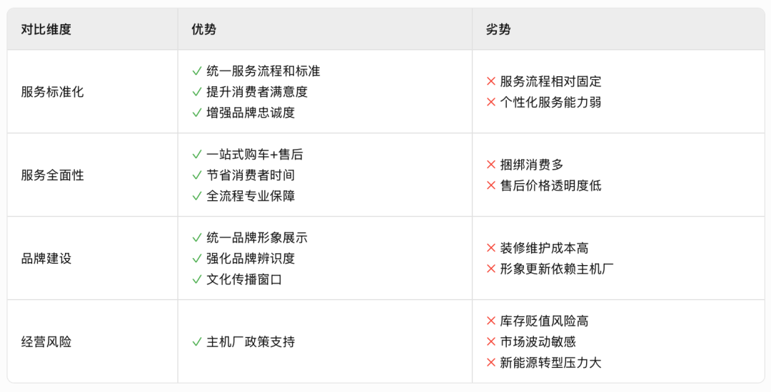The width and height of the screenshot is (771, 392).
Task: Click red cross beside 服务流程相对固定
Action: click(490, 81)
